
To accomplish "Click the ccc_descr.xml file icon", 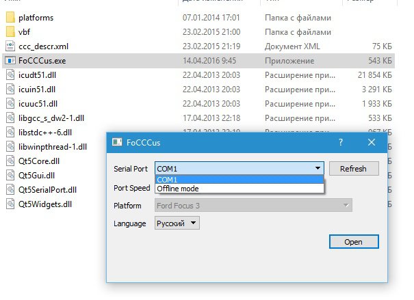I will (10, 46).
